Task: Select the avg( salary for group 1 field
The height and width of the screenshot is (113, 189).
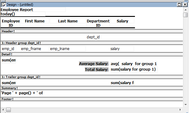Action: click(x=134, y=64)
